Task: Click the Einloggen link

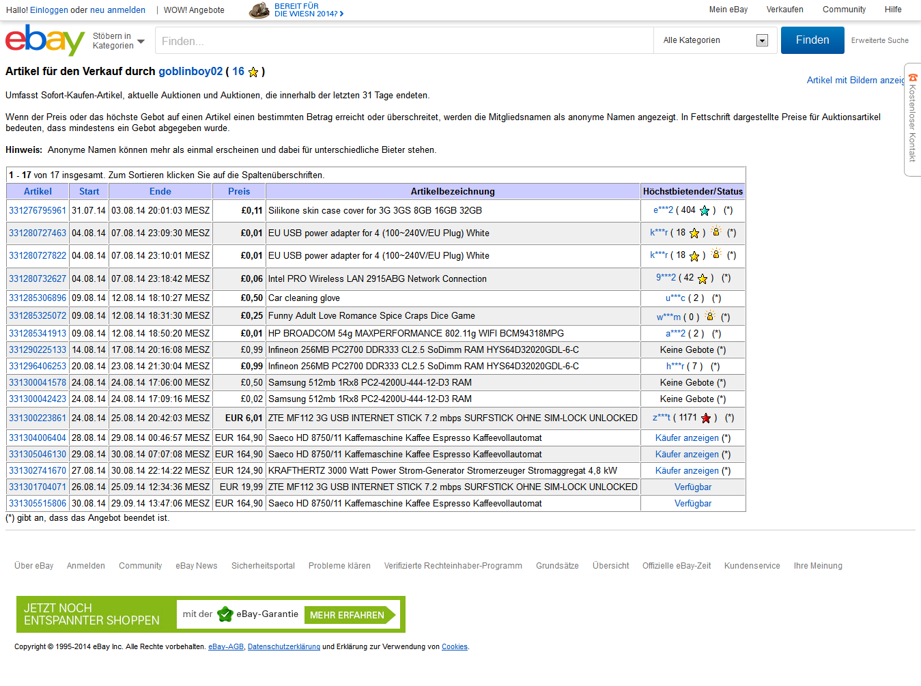Action: (49, 10)
